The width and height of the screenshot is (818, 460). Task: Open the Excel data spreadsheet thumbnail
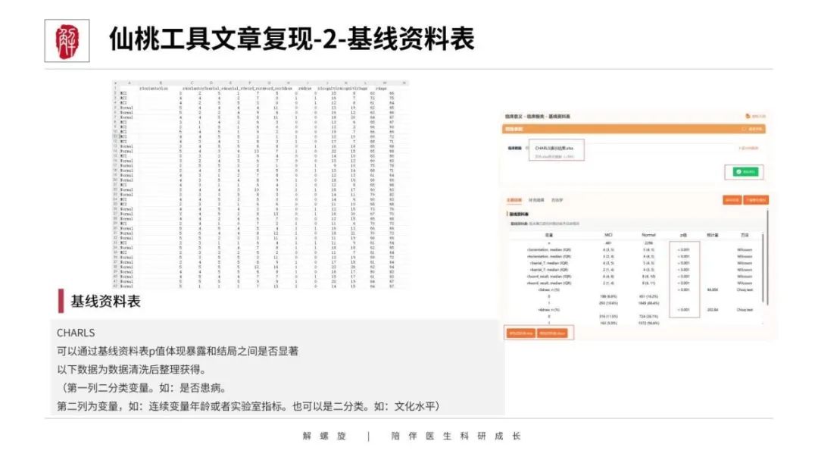tap(261, 184)
